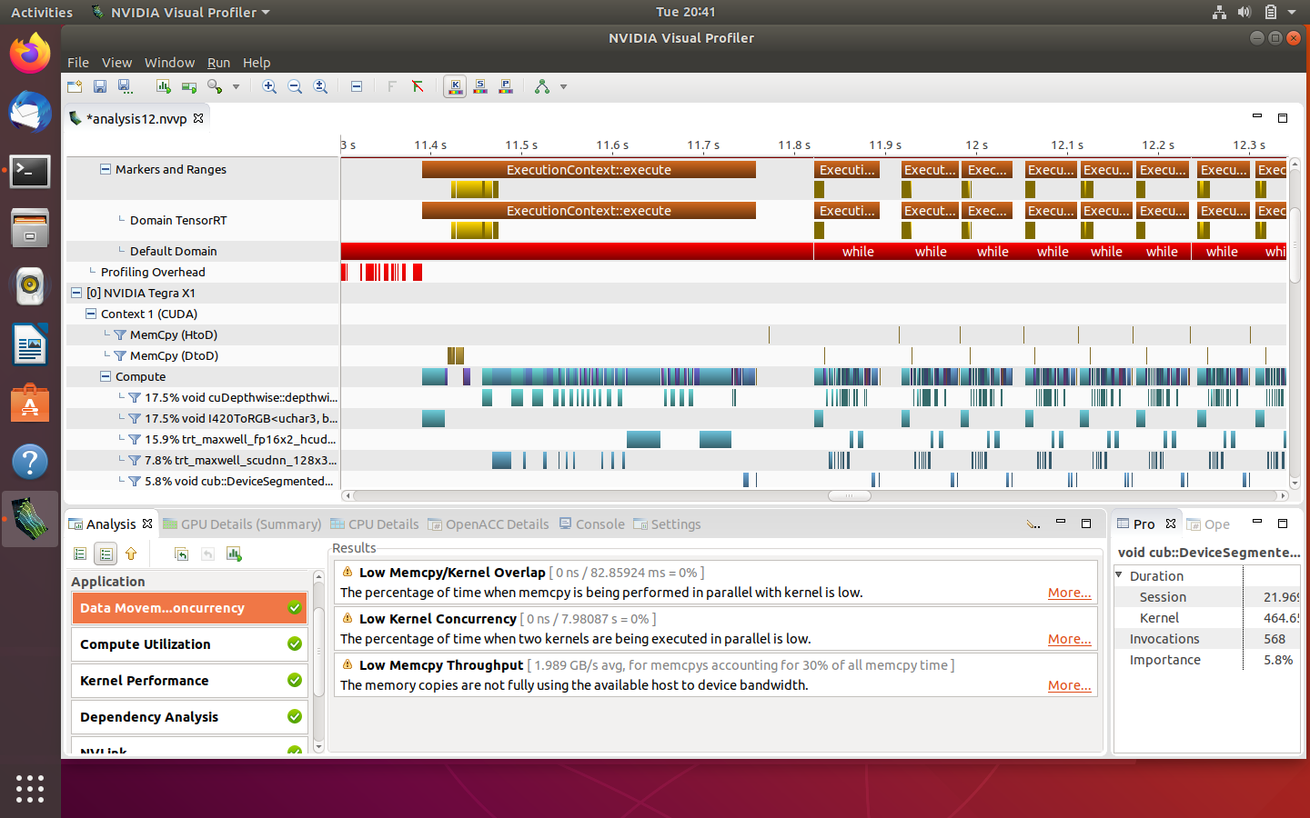Fit timeline to window zoom icon

coord(320,86)
